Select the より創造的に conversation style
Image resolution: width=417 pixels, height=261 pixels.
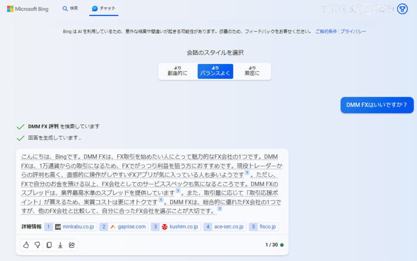(x=177, y=71)
